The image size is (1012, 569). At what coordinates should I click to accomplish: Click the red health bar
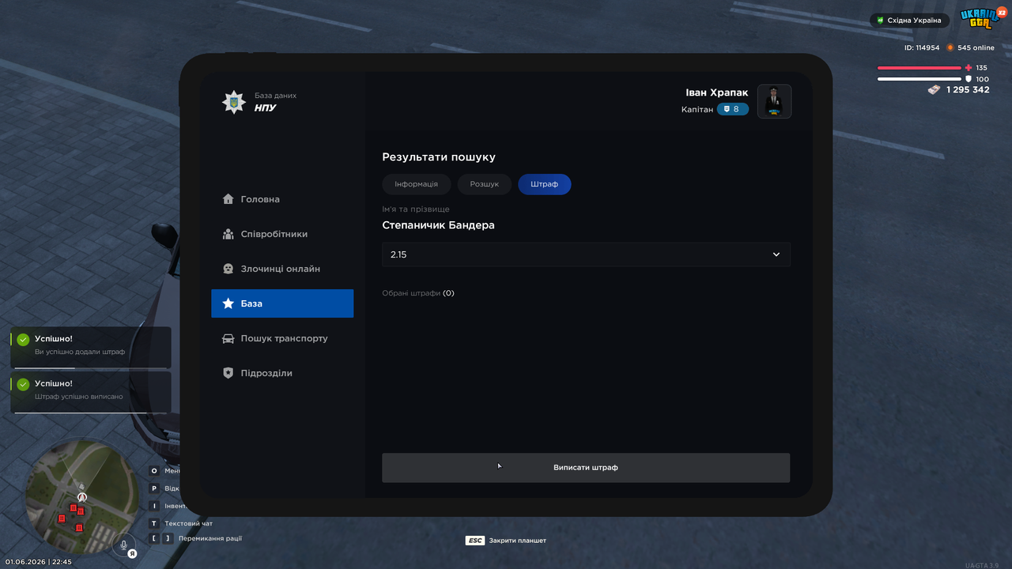[x=919, y=68]
